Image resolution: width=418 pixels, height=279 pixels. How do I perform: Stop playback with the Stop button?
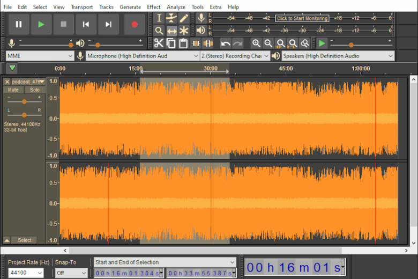point(63,24)
